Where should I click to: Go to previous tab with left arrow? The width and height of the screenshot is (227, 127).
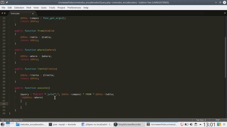2,13
